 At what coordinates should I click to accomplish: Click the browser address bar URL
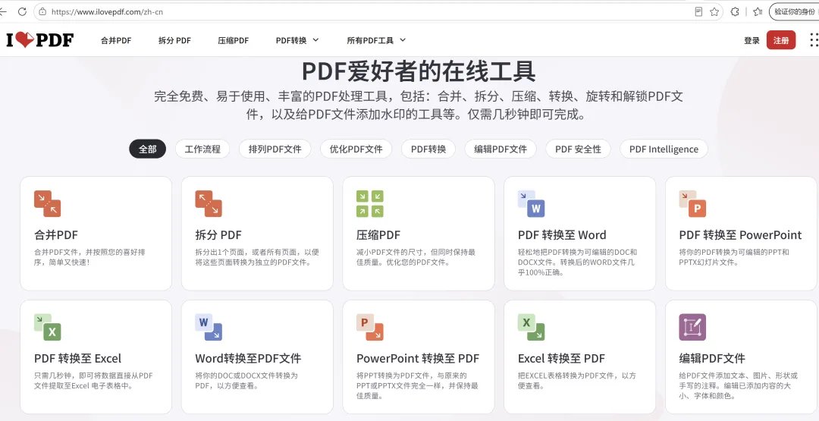point(107,11)
